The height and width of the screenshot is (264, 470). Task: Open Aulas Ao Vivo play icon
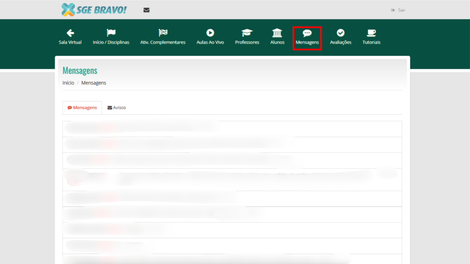[210, 33]
